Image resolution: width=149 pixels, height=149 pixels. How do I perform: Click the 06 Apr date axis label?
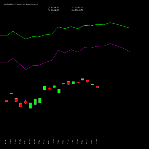tap(34, 142)
